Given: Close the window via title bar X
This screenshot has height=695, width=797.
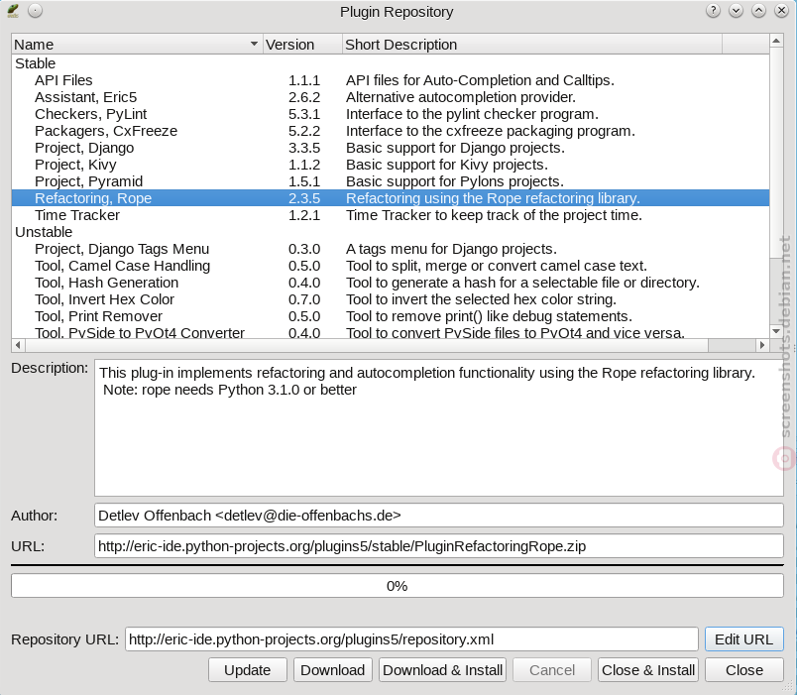Looking at the screenshot, I should (782, 11).
